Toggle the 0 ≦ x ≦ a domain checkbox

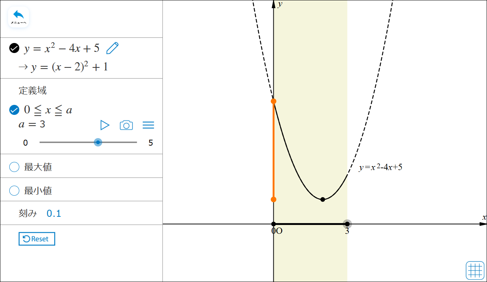click(14, 110)
